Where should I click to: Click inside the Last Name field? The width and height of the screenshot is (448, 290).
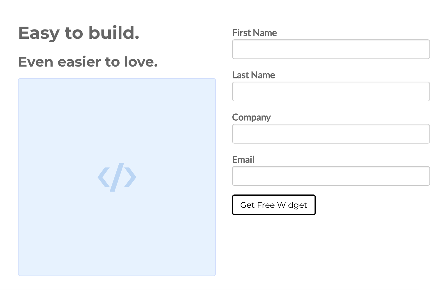click(331, 91)
